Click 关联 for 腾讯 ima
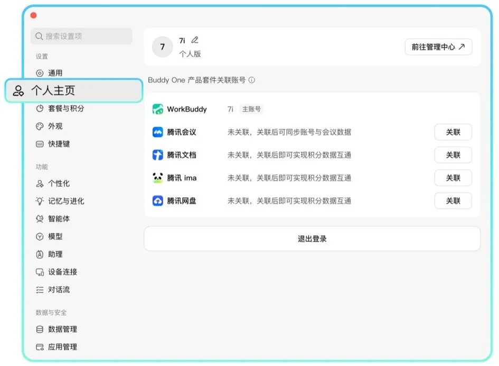 pyautogui.click(x=453, y=178)
